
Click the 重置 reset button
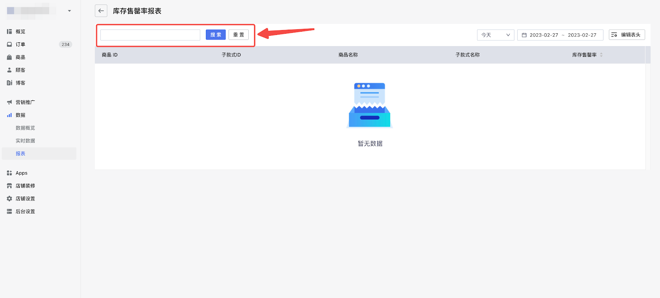[238, 35]
